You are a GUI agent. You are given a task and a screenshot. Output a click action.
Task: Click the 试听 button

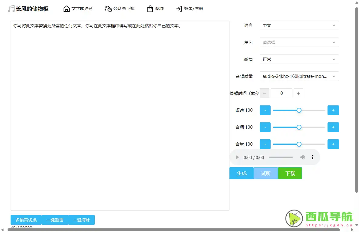point(266,173)
